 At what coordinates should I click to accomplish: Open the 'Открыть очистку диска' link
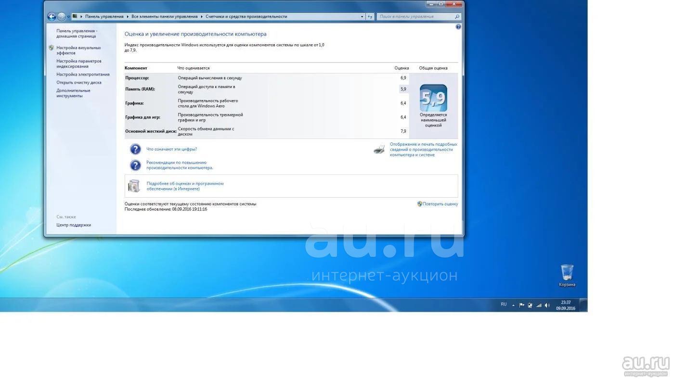pos(79,83)
